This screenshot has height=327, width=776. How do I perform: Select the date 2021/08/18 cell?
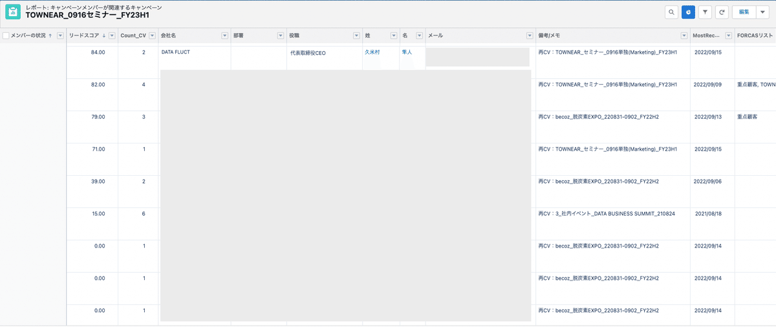[x=713, y=224]
